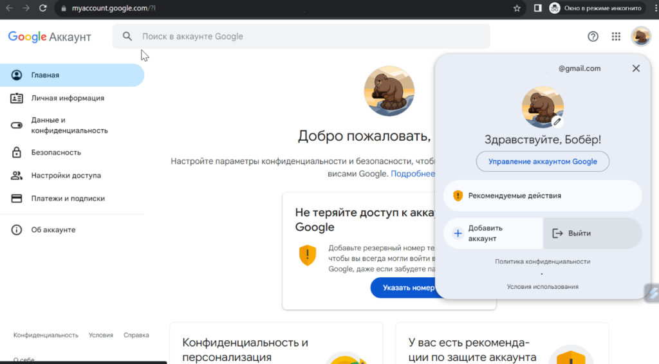Image resolution: width=659 pixels, height=364 pixels.
Task: Click the Платежи credit card icon
Action: click(x=16, y=199)
